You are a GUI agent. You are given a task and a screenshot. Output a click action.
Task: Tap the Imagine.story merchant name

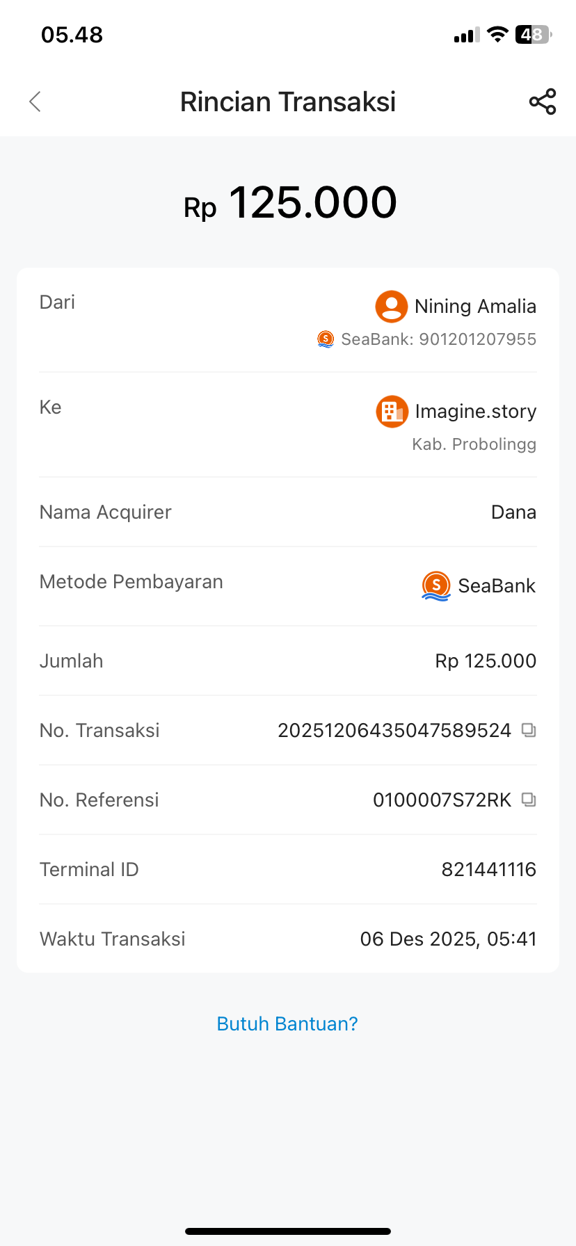click(476, 412)
